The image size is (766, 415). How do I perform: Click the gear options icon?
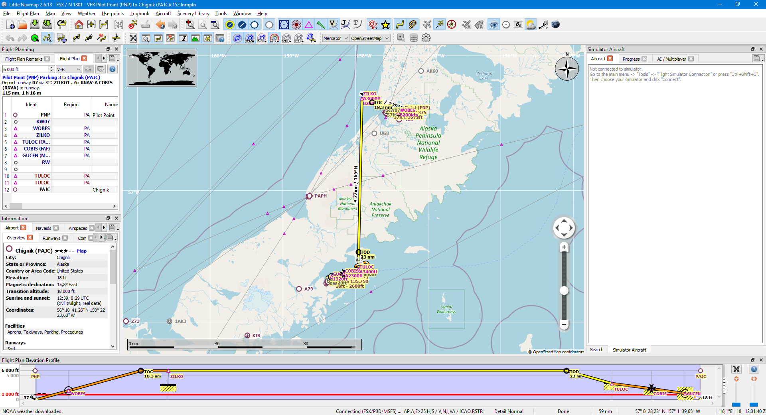click(x=426, y=38)
